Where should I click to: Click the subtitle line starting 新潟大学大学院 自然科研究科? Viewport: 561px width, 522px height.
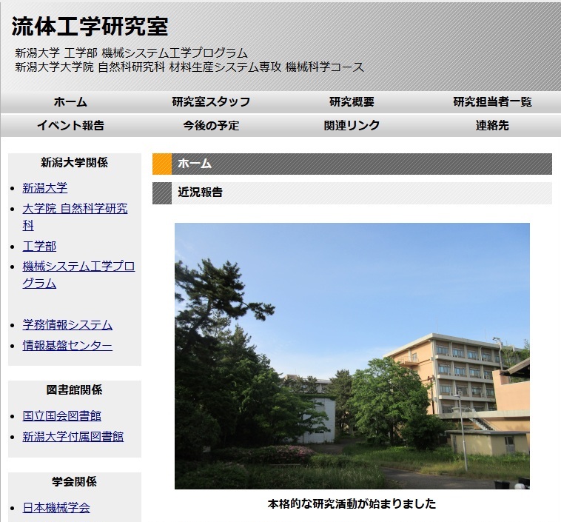tap(189, 67)
